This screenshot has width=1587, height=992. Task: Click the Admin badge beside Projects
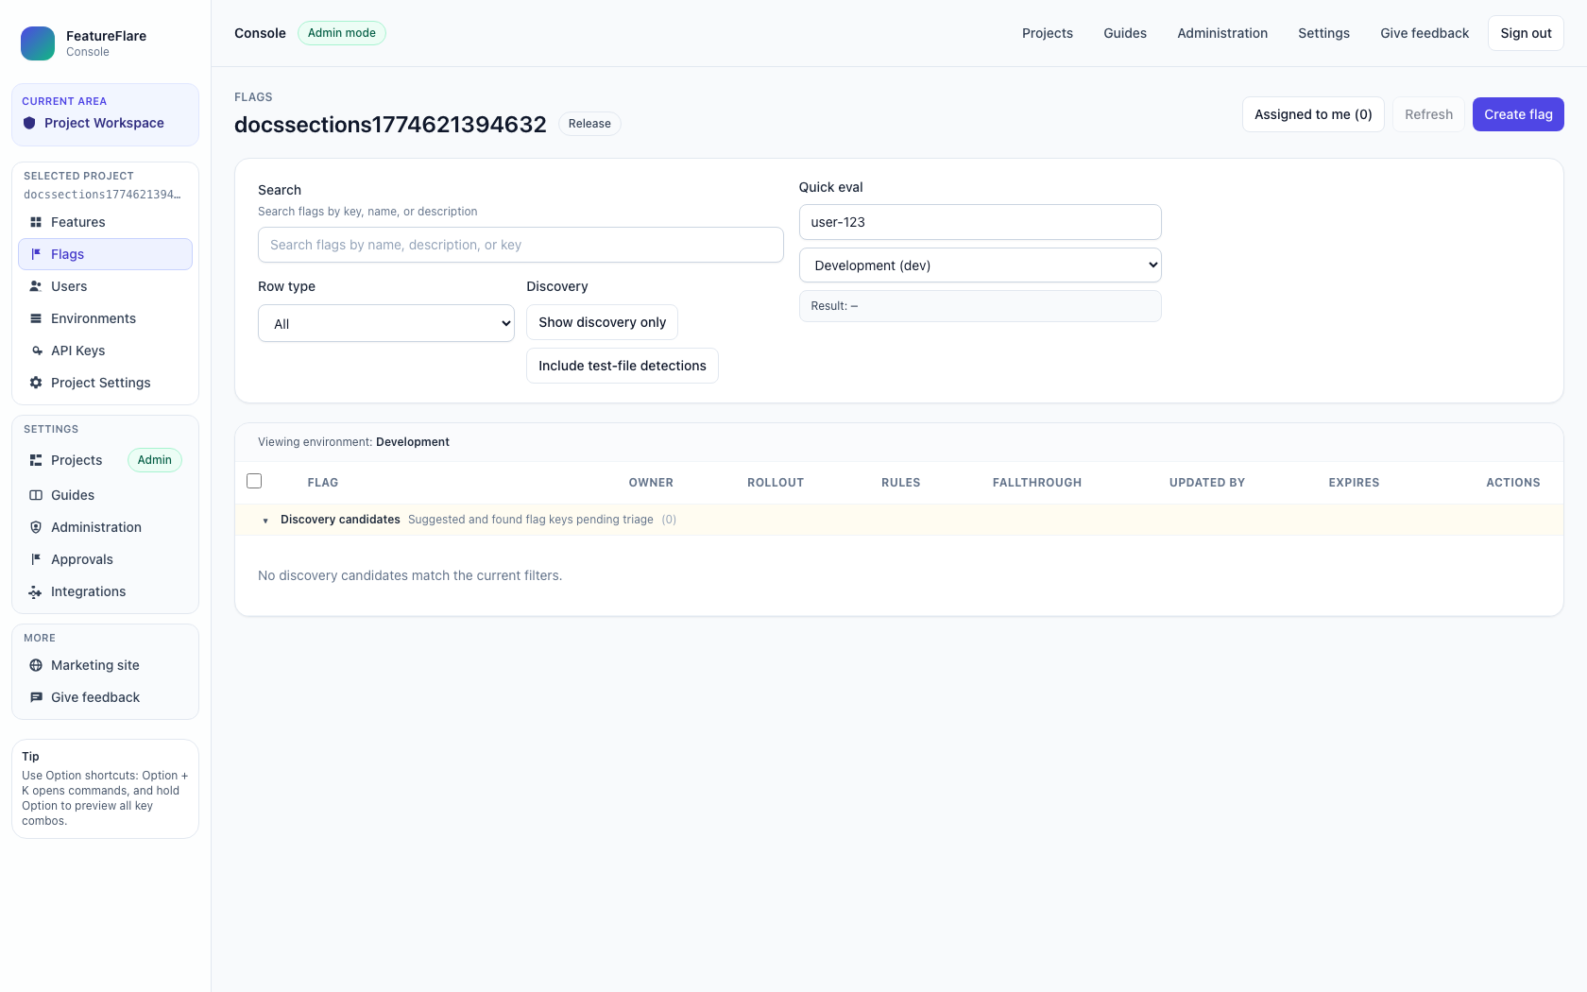[155, 460]
